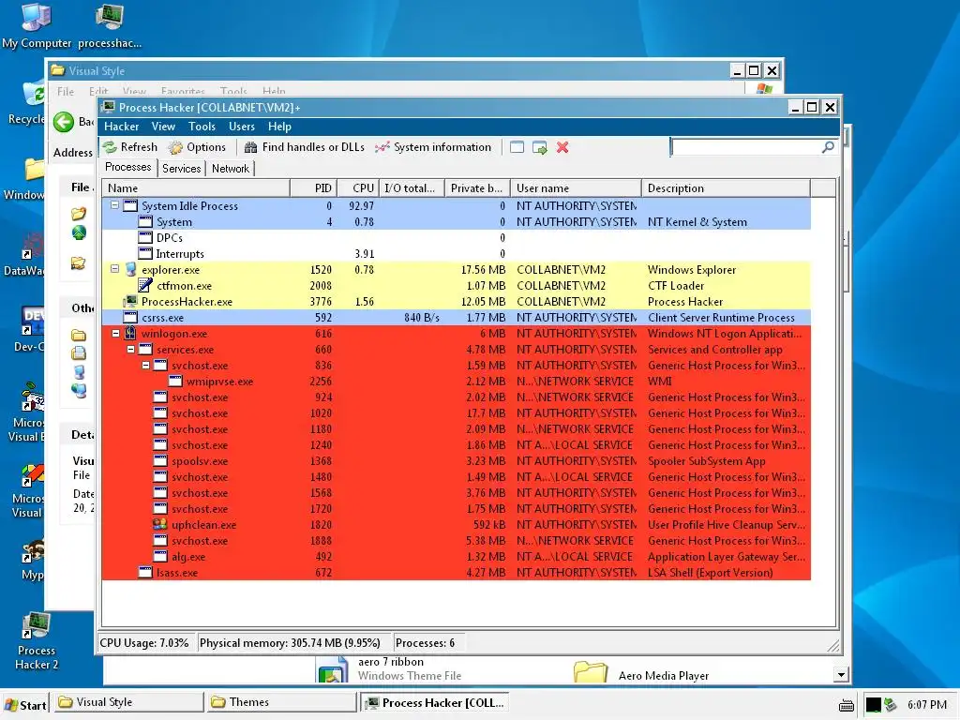
Task: Open Find handles or DLLs
Action: (x=305, y=147)
